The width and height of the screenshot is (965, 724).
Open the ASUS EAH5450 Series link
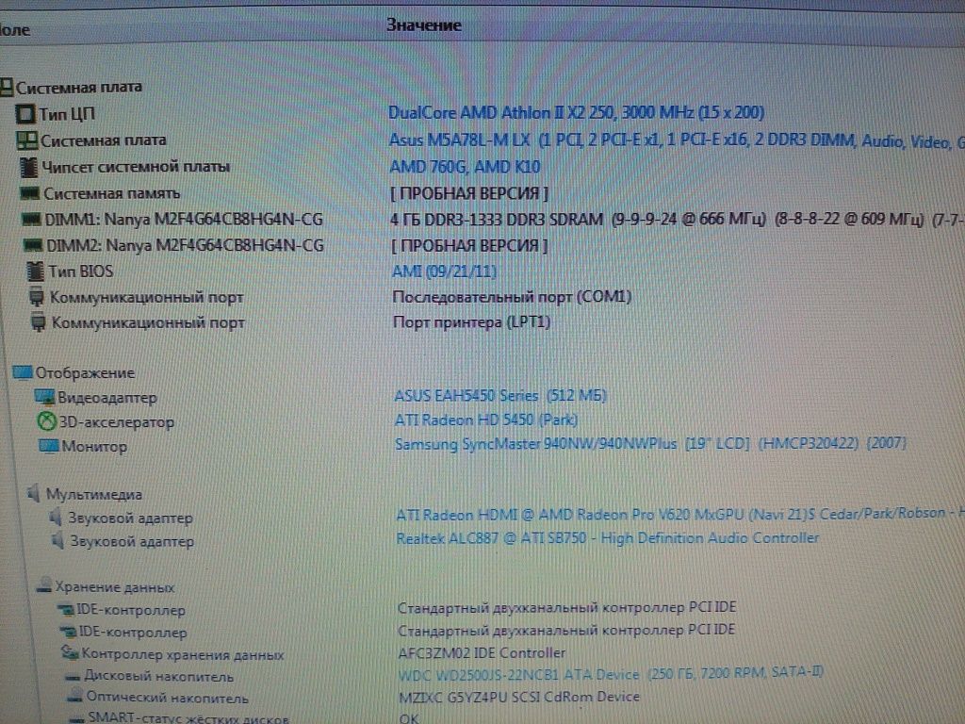pos(499,395)
